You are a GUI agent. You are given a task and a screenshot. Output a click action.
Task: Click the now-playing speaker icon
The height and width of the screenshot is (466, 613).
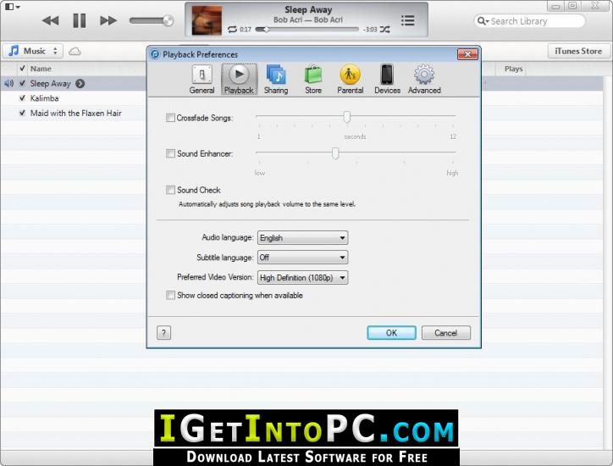(8, 83)
